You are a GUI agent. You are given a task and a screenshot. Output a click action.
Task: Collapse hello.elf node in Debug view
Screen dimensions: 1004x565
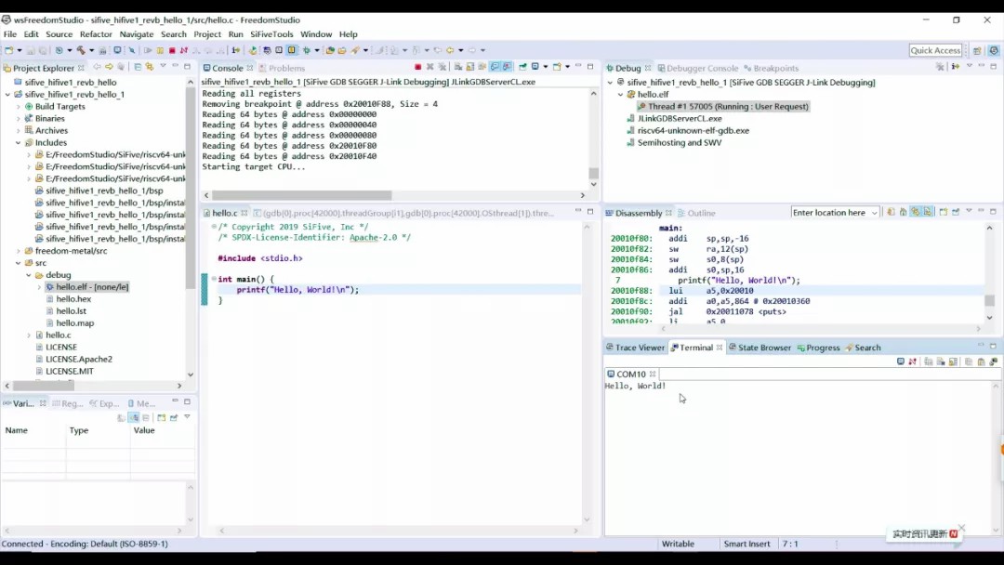pos(620,94)
